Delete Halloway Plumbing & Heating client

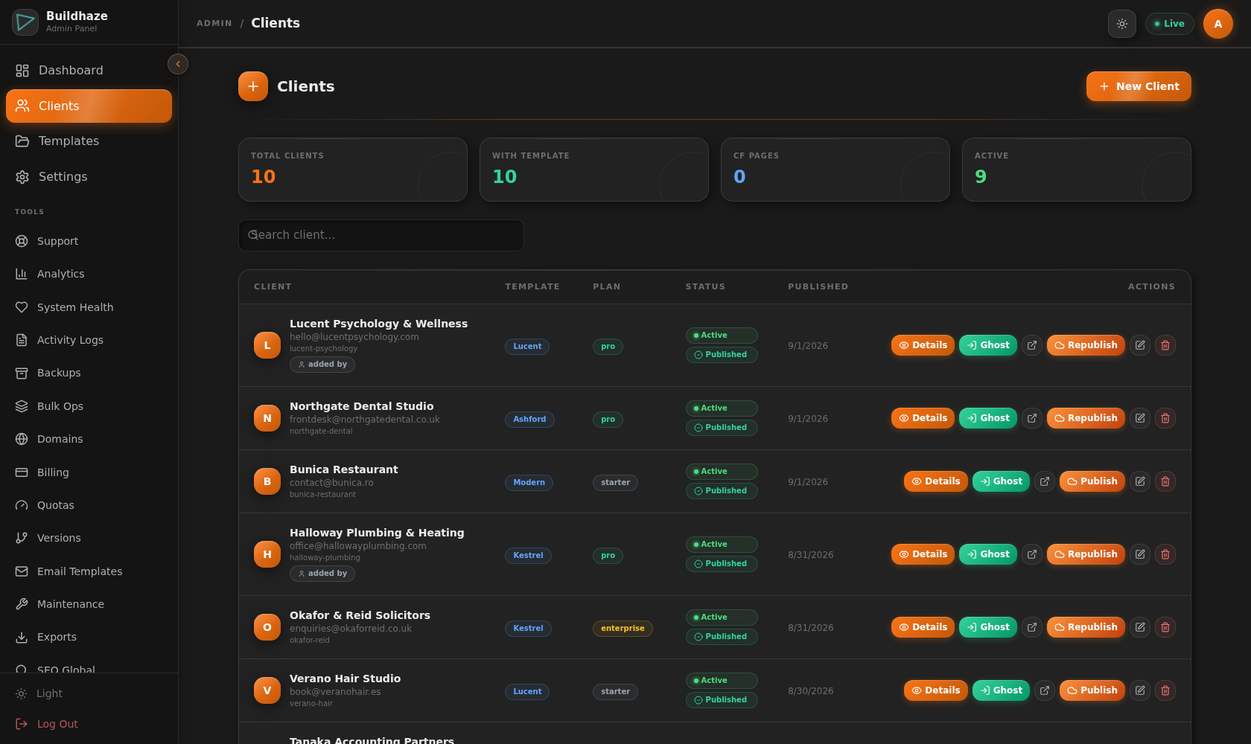click(1165, 554)
